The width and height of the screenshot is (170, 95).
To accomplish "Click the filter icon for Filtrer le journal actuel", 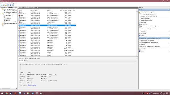I will [x=140, y=21].
